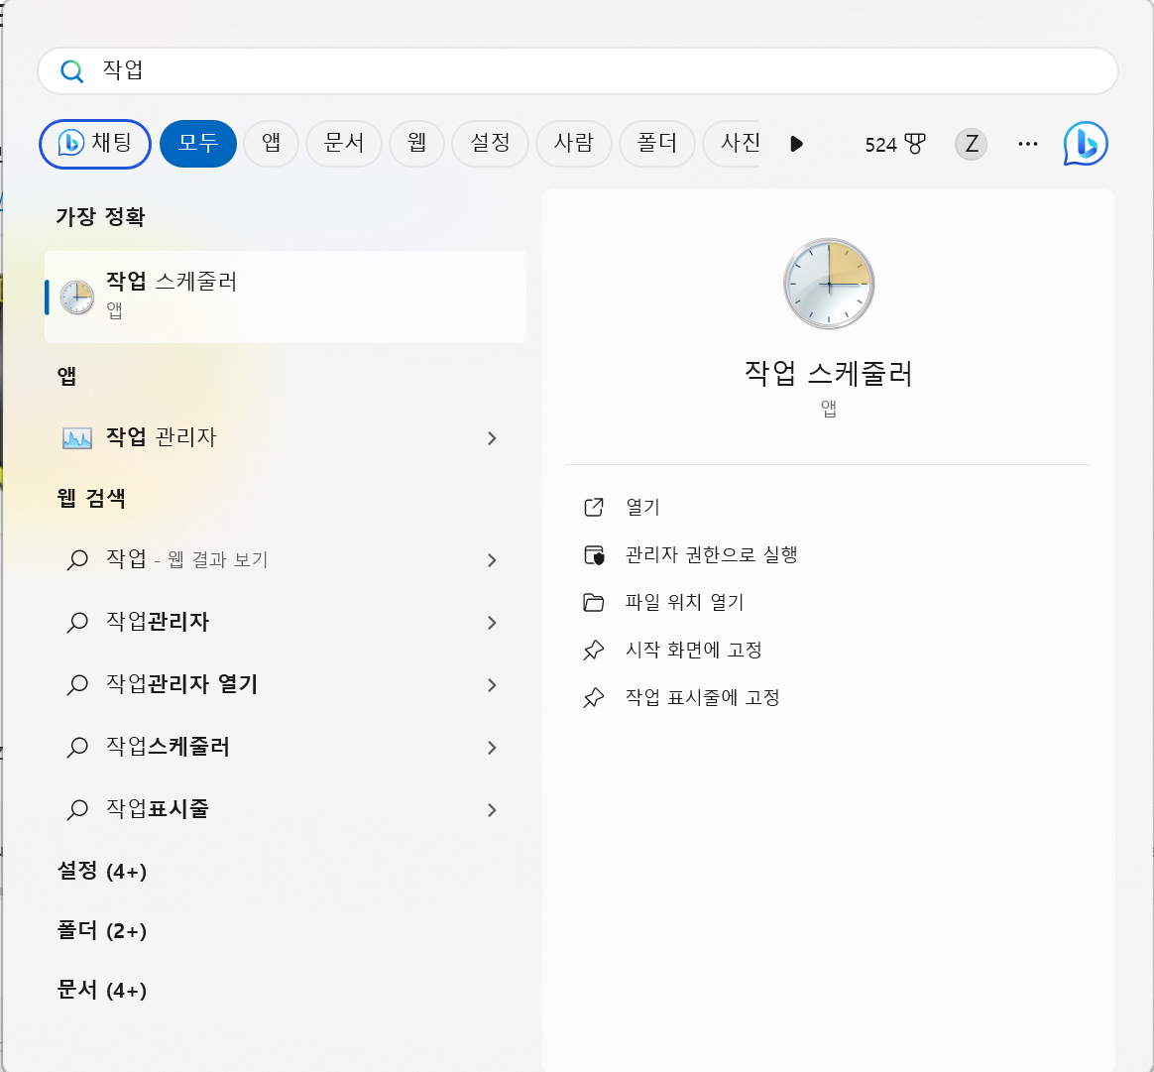Click the pin icon for 작업 표시줄에 고정
Viewport: 1154px width, 1072px height.
593,698
